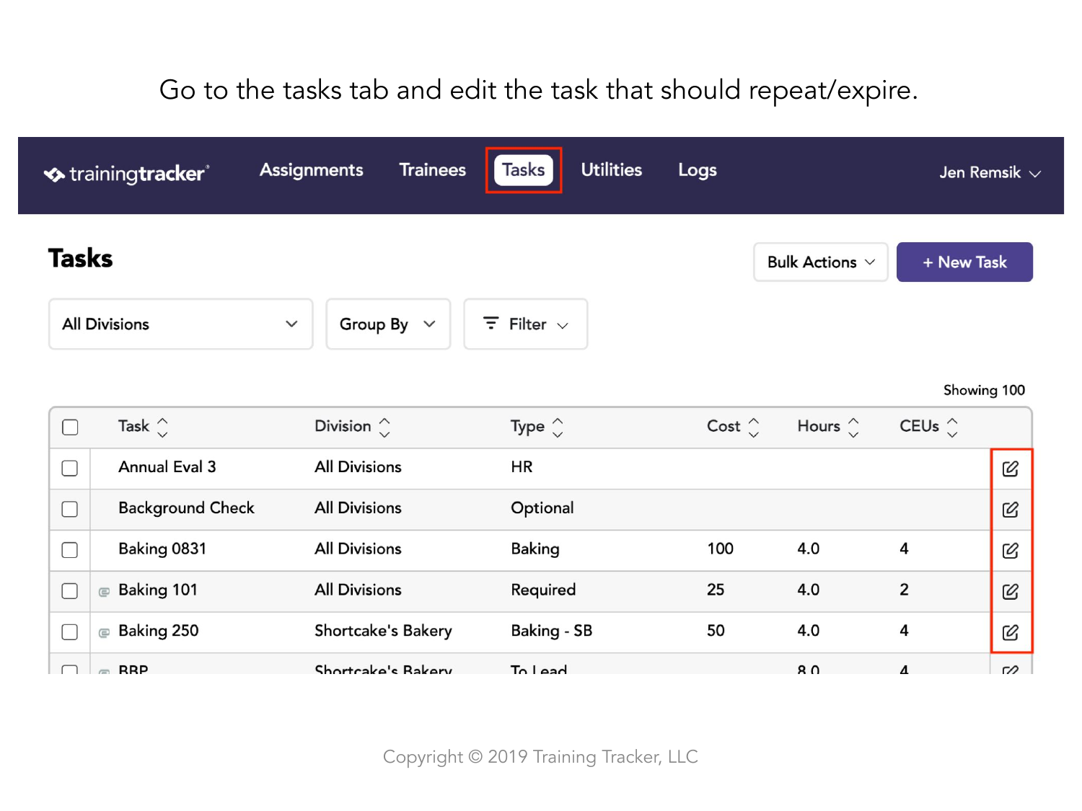Open the Filter dropdown
The height and width of the screenshot is (811, 1082).
pos(526,324)
